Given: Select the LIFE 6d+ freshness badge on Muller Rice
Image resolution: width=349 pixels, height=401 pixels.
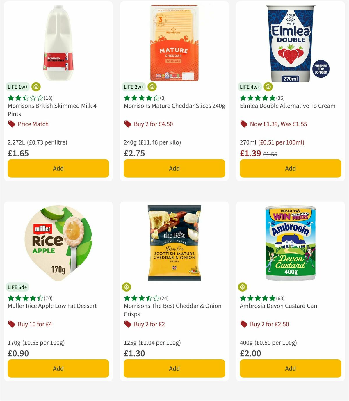Looking at the screenshot, I should tap(17, 287).
